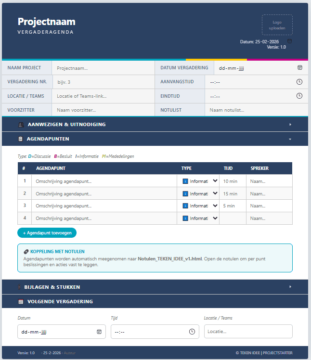
Task: Click speaker Naam field of agenda item 2
Action: (x=269, y=193)
